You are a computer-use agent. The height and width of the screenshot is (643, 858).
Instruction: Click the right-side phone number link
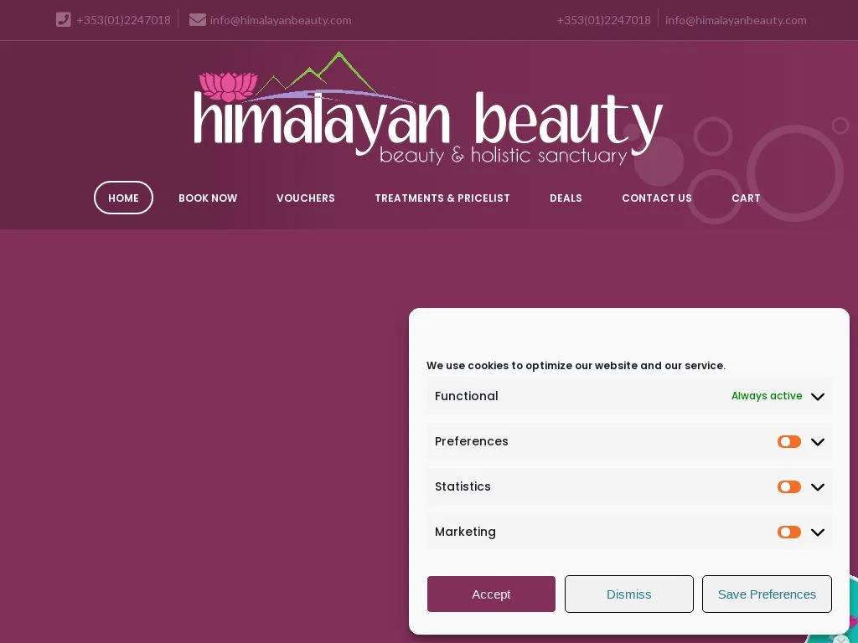[x=603, y=20]
